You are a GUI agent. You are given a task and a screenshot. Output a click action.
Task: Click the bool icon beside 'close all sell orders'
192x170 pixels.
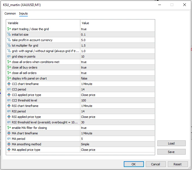[x=9, y=73]
